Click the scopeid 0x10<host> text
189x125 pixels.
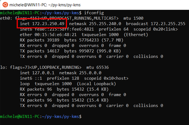[106, 78]
